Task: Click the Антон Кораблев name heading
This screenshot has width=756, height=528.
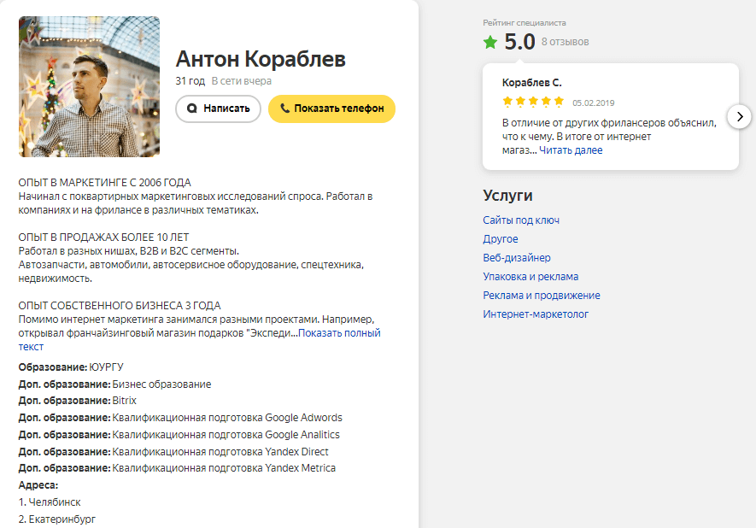Action: point(261,59)
